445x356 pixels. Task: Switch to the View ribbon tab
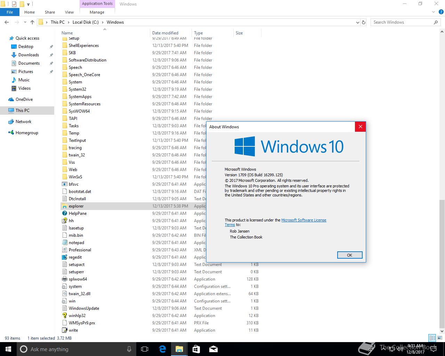click(69, 12)
